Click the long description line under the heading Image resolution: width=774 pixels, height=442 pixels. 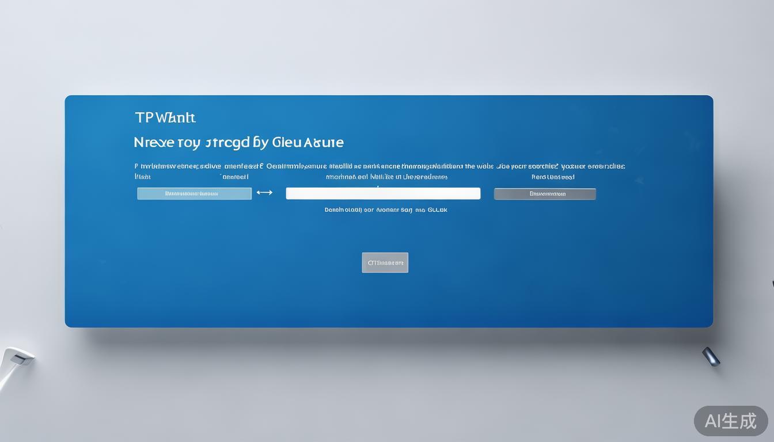[380, 166]
